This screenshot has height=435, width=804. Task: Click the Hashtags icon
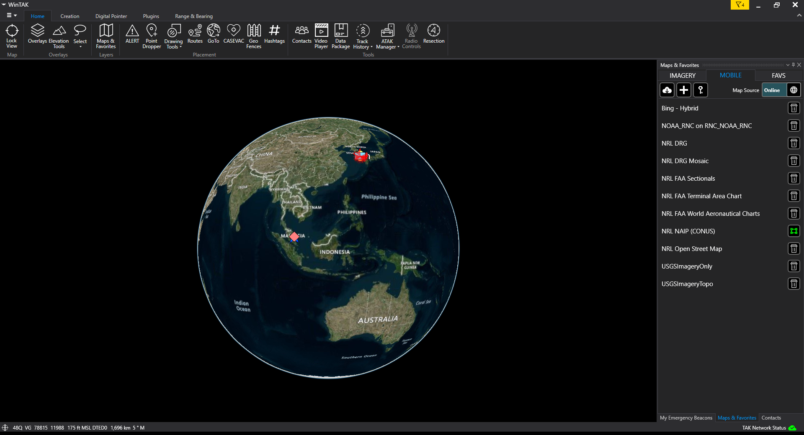(274, 34)
